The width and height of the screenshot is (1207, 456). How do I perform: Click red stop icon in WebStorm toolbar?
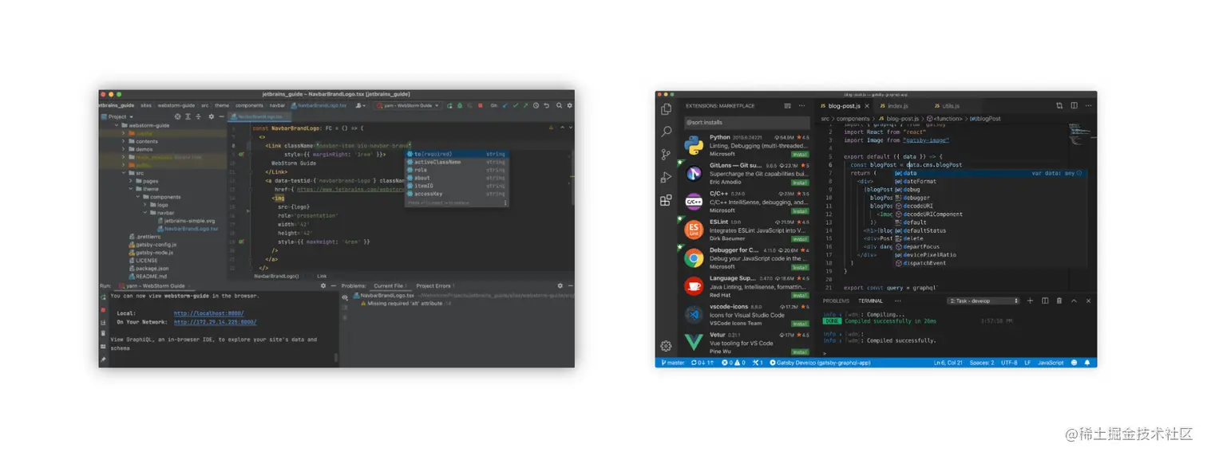(480, 105)
